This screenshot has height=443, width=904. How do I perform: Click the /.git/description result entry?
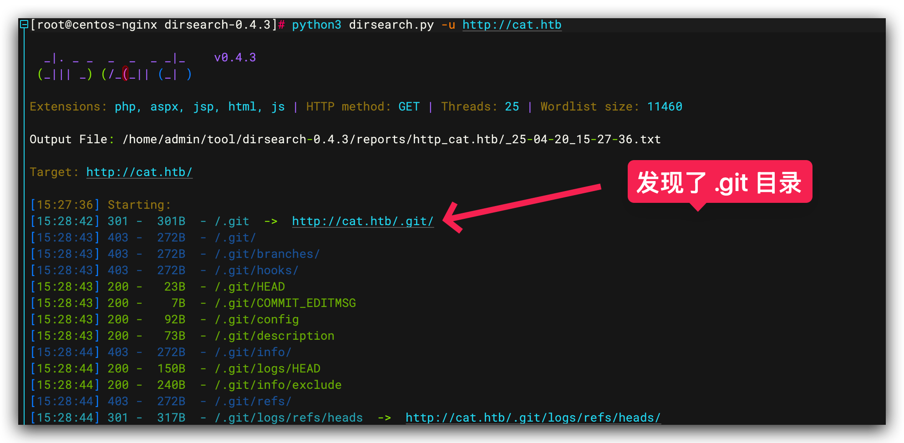274,336
